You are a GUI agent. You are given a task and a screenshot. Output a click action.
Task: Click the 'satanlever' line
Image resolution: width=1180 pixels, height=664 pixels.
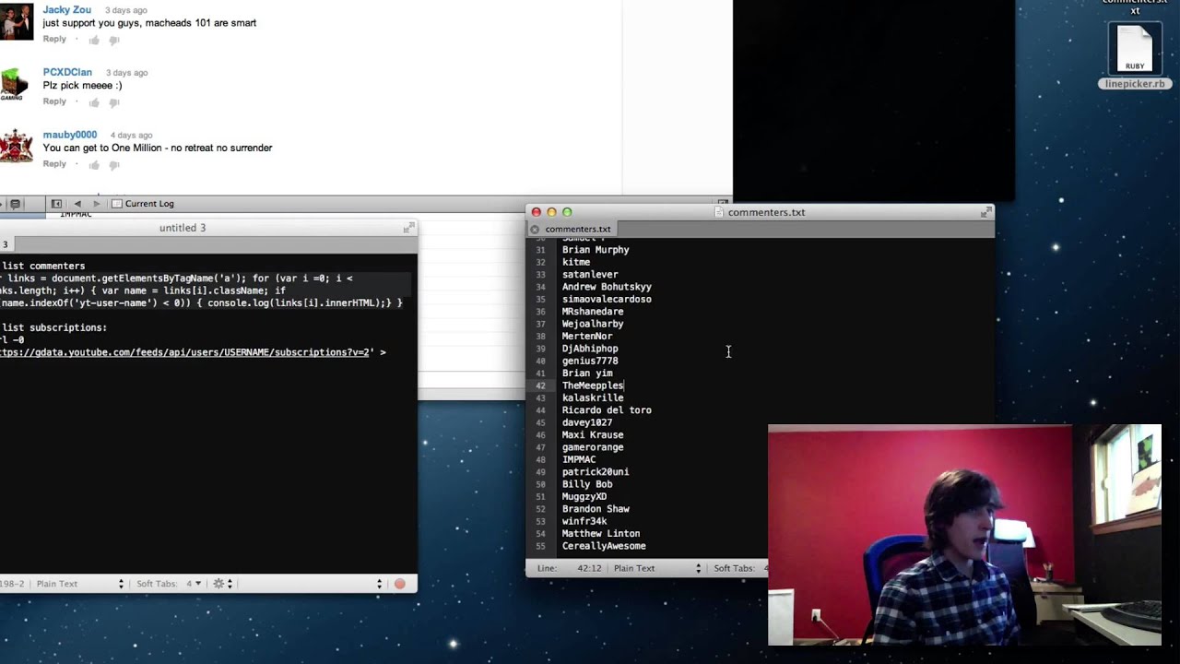[590, 275]
